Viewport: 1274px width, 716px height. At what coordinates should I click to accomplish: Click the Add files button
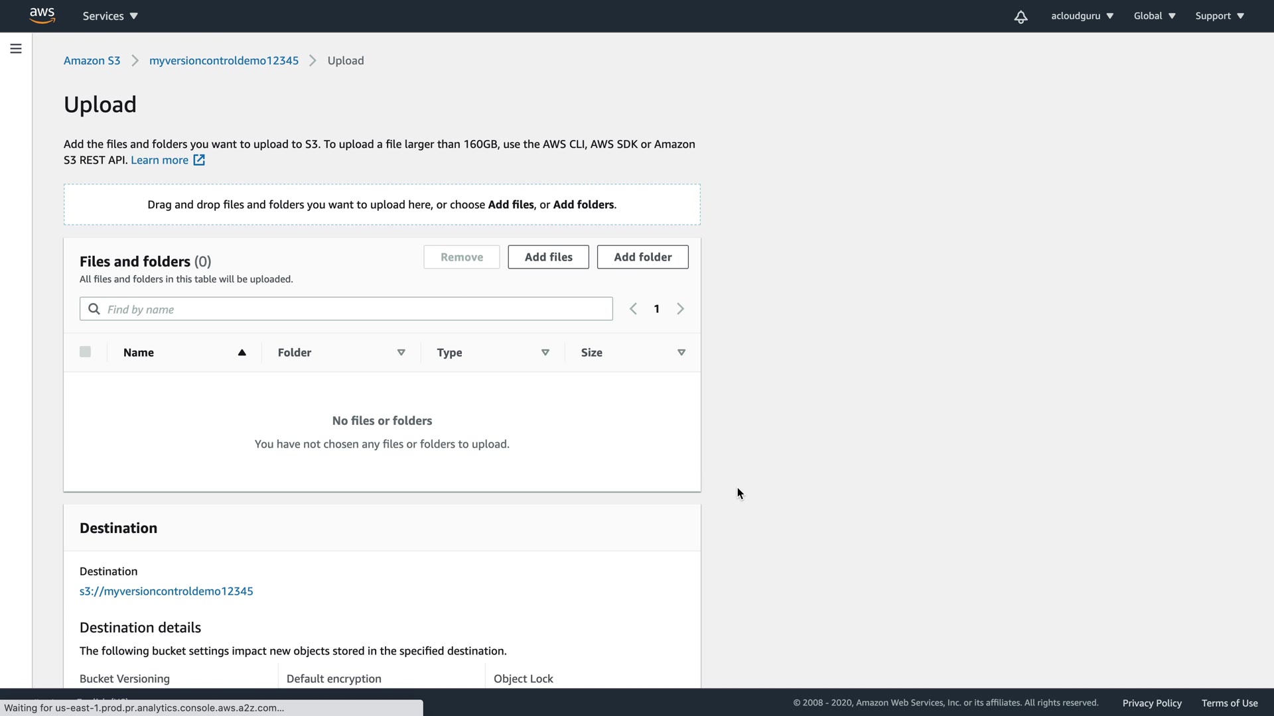click(548, 257)
